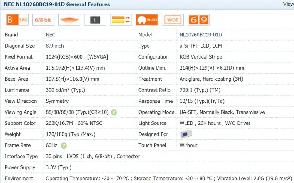
Task: Click the WLED backlight icon
Action: tap(147, 20)
